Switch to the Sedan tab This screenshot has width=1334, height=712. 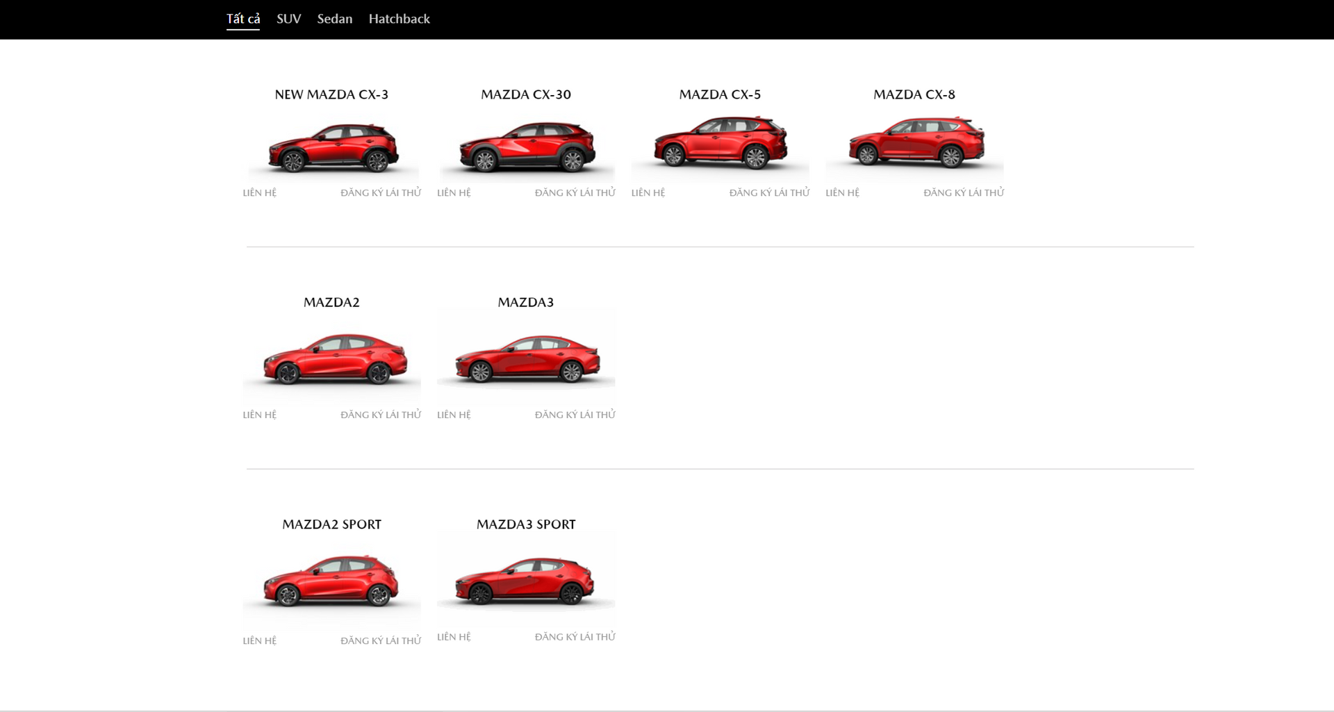(334, 19)
